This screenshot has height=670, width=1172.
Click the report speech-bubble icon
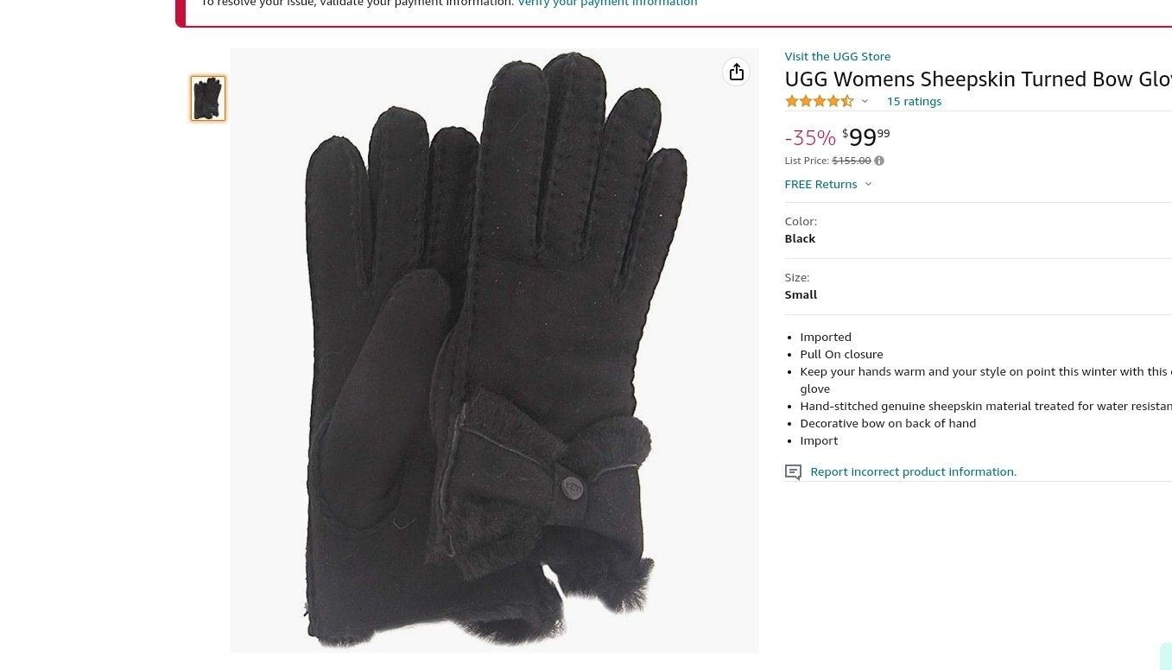tap(793, 472)
